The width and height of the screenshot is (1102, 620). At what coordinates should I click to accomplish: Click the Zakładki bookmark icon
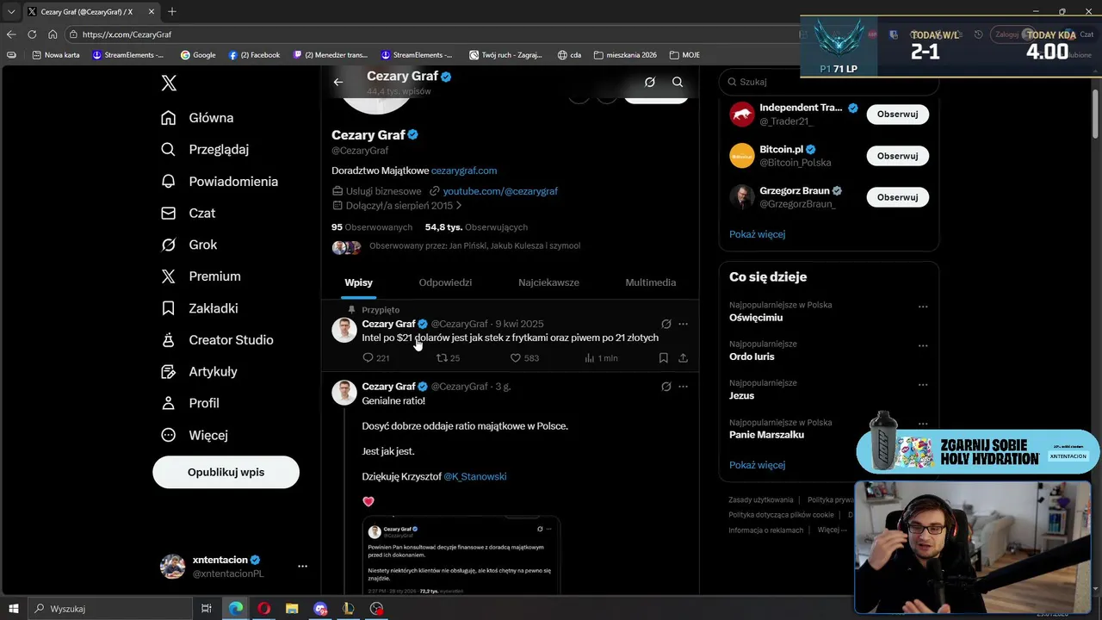169,308
